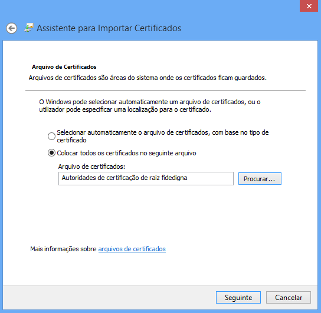Image resolution: width=321 pixels, height=313 pixels.
Task: Click the certificate import wizard icon
Action: point(29,28)
